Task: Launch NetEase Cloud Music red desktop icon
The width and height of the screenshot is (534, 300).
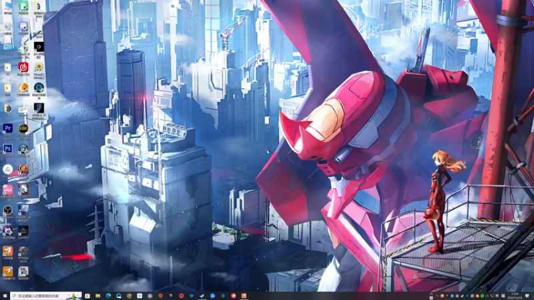Action: pyautogui.click(x=23, y=67)
